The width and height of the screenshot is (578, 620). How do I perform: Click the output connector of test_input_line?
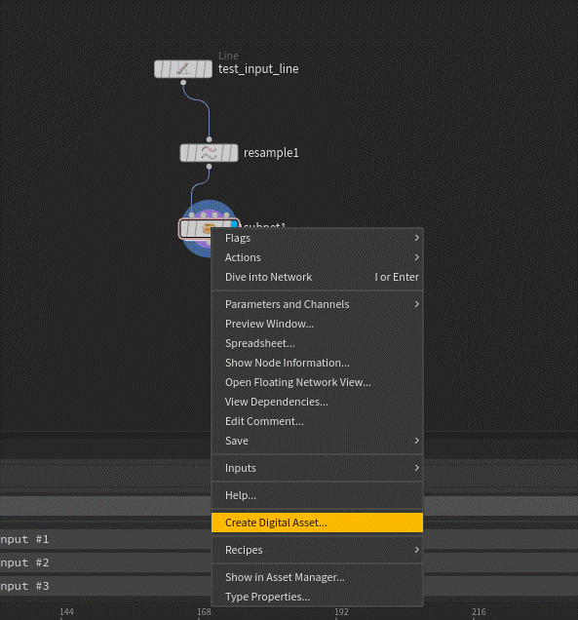(183, 83)
